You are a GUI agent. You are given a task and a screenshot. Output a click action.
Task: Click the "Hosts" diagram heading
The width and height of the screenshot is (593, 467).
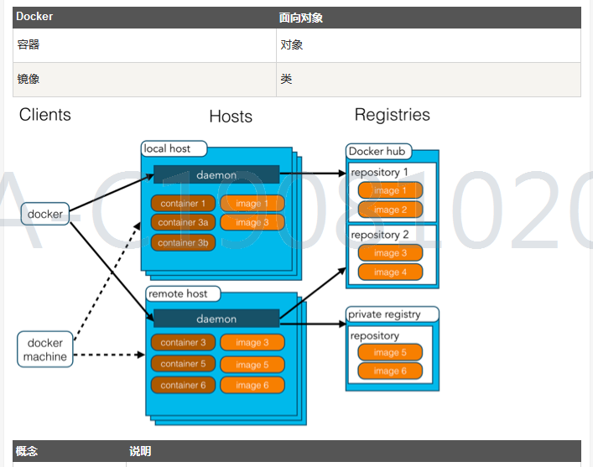pyautogui.click(x=231, y=116)
